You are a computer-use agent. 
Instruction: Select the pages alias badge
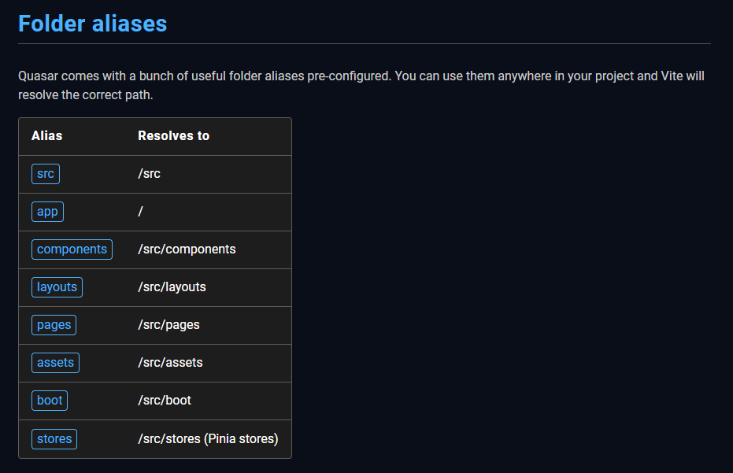coord(54,325)
